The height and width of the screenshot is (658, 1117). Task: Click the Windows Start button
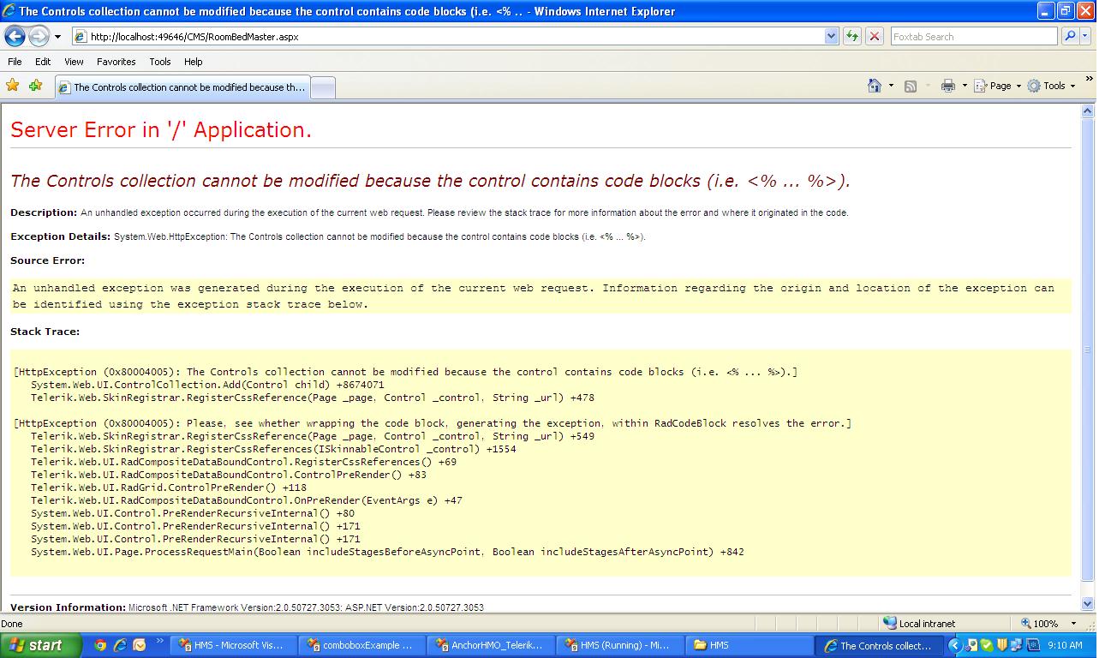coord(40,645)
